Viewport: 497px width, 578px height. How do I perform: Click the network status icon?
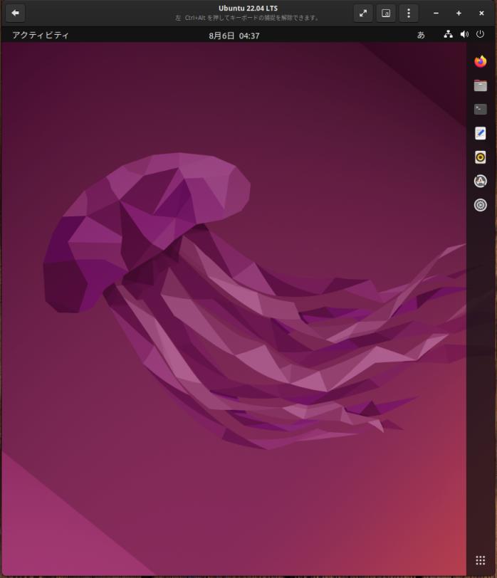coord(448,35)
